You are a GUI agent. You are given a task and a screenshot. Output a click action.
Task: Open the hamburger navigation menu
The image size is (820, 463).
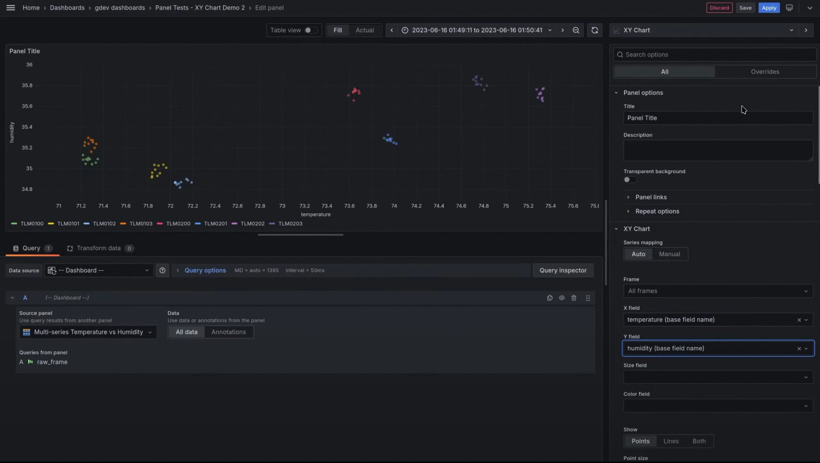(x=11, y=8)
